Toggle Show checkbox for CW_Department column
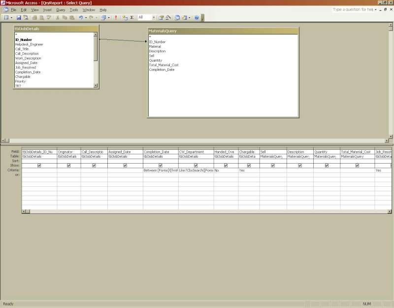The height and width of the screenshot is (308, 394). coord(196,166)
